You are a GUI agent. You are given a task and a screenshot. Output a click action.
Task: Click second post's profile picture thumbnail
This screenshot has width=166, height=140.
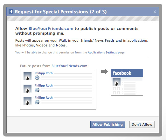click(x=27, y=88)
